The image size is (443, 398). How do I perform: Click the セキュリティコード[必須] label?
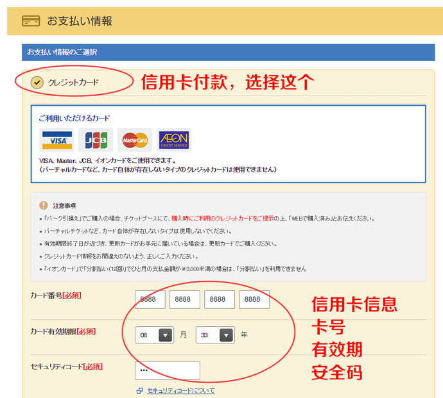click(66, 367)
